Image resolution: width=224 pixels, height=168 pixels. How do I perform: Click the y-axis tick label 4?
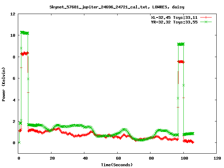coord(14,100)
